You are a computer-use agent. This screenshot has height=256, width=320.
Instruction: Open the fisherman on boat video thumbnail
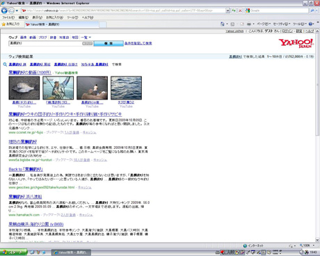pos(58,88)
